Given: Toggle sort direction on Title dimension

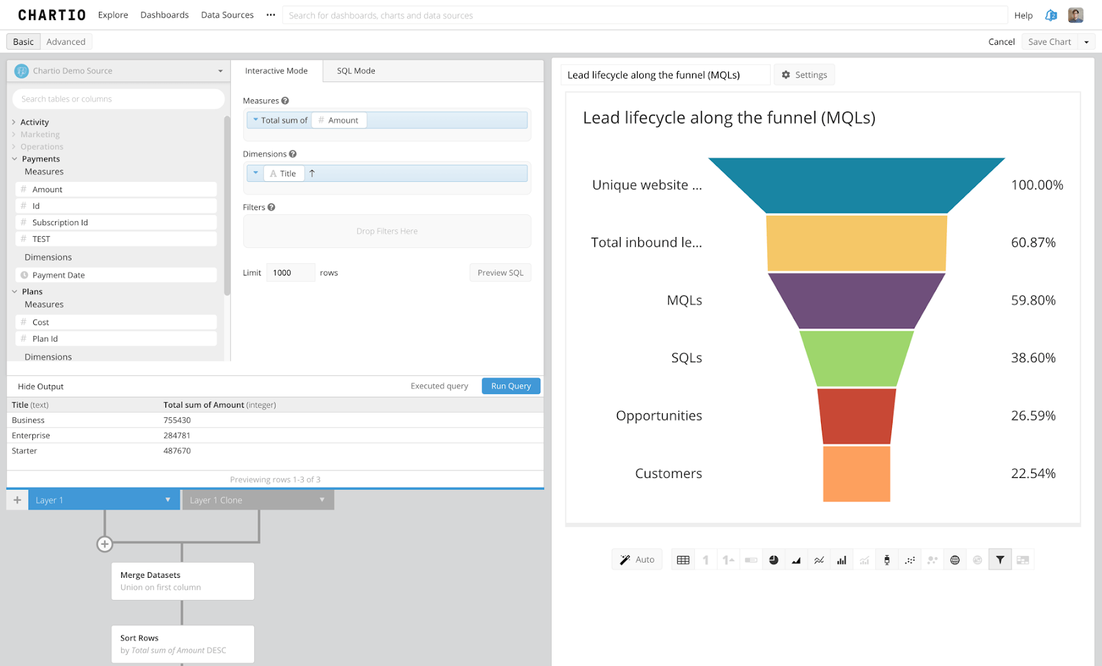Looking at the screenshot, I should [x=311, y=173].
